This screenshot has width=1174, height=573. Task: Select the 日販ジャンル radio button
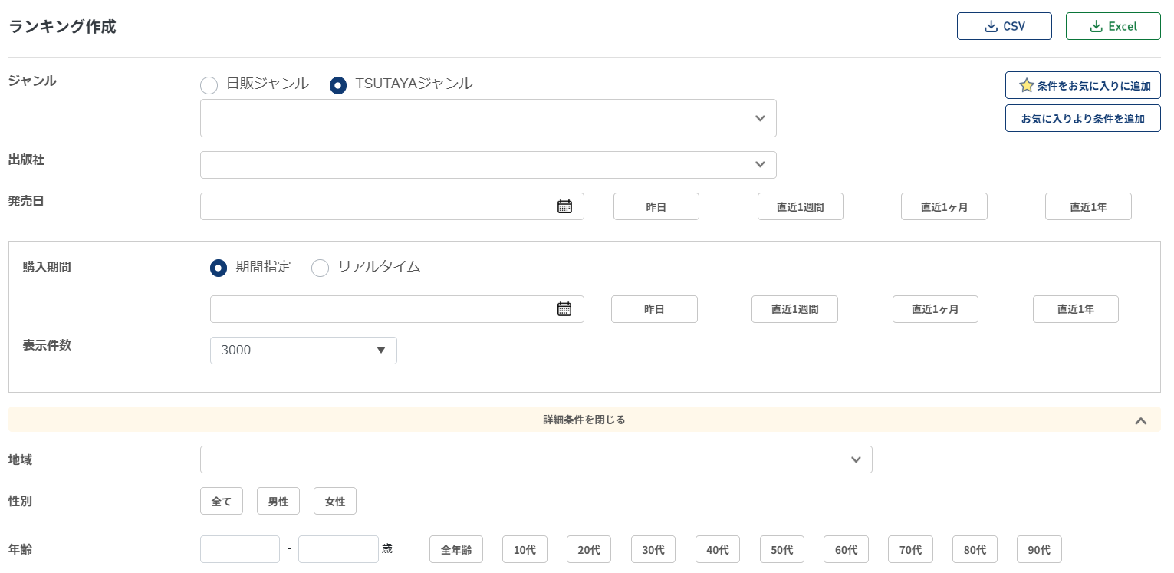point(209,85)
